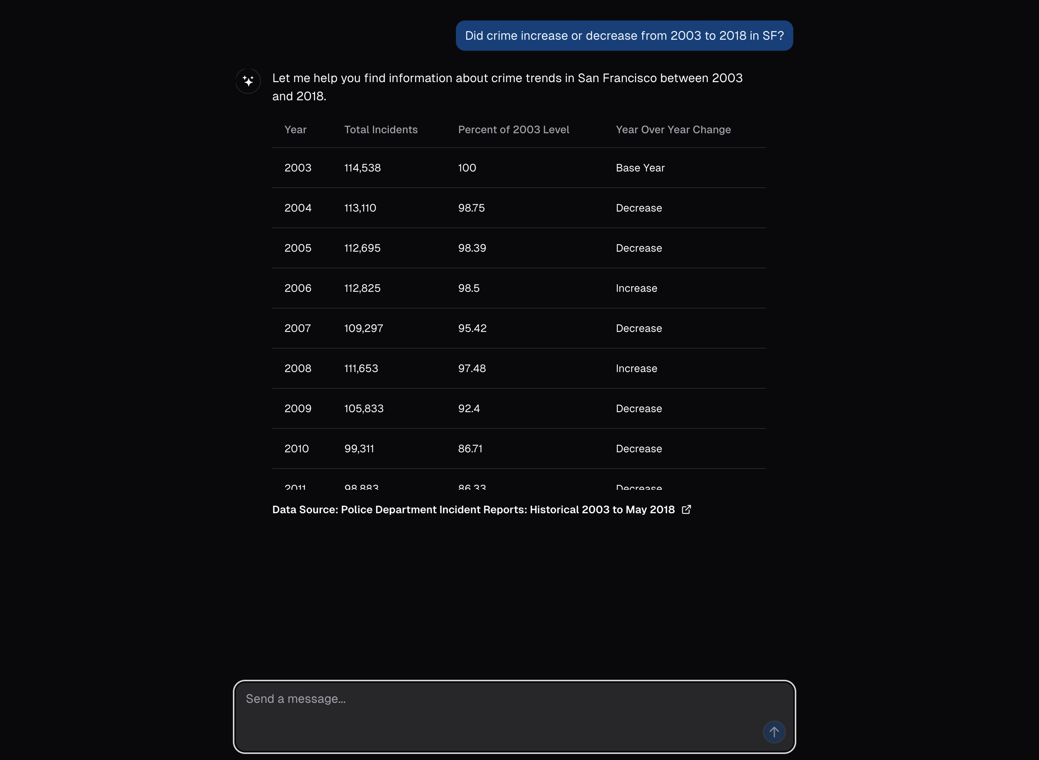This screenshot has height=760, width=1039.
Task: Select the 98.75 percent cell
Action: pos(471,208)
